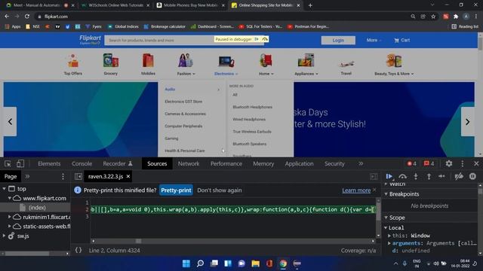This screenshot has width=483, height=271.
Task: Toggle the file navigator sidebar icon
Action: coord(78,176)
